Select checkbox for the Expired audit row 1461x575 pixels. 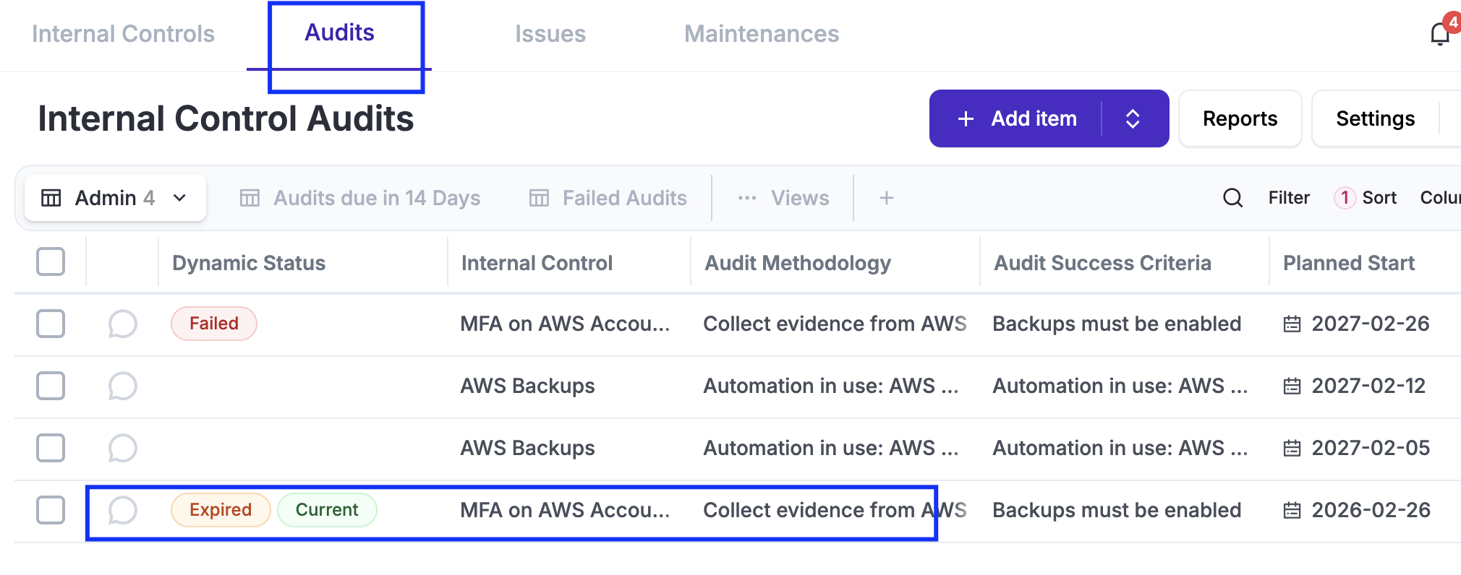click(51, 510)
